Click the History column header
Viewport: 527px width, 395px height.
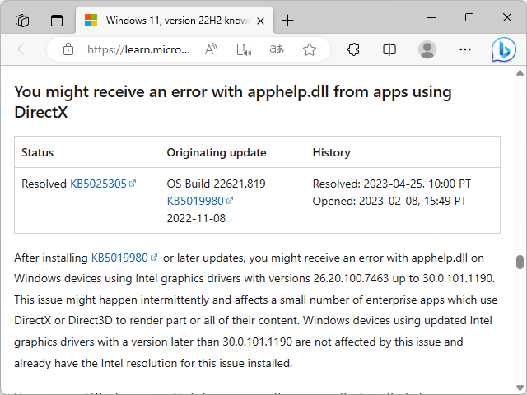click(x=331, y=152)
